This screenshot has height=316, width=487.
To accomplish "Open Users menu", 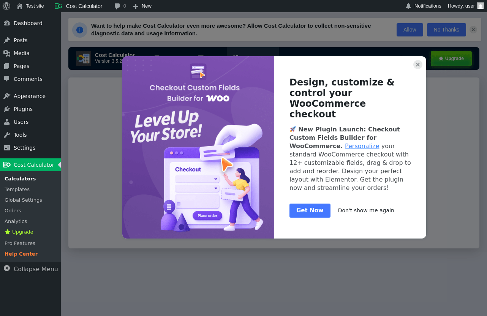I will pos(30,122).
